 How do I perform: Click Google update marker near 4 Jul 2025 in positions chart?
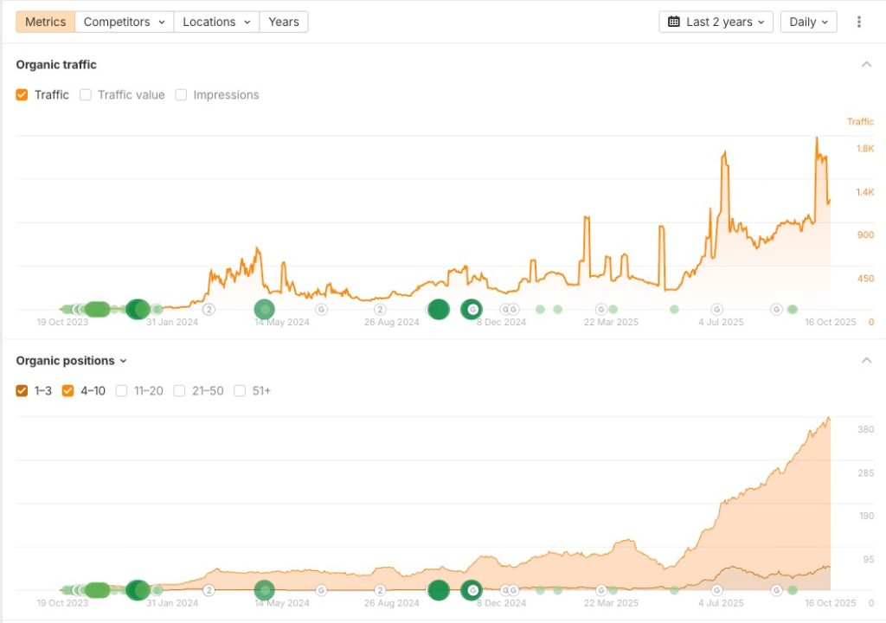pos(716,590)
